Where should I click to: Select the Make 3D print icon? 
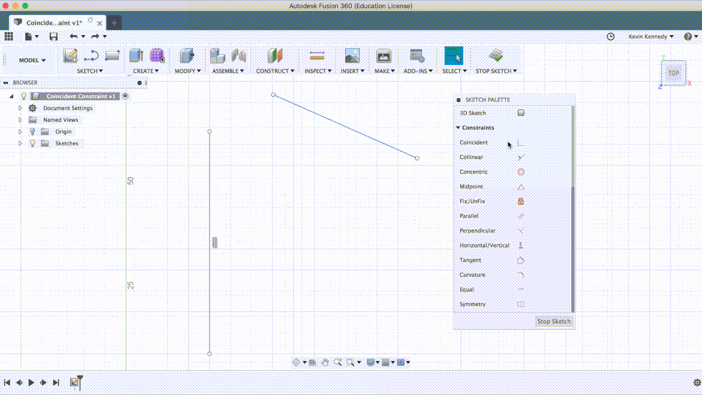(383, 56)
